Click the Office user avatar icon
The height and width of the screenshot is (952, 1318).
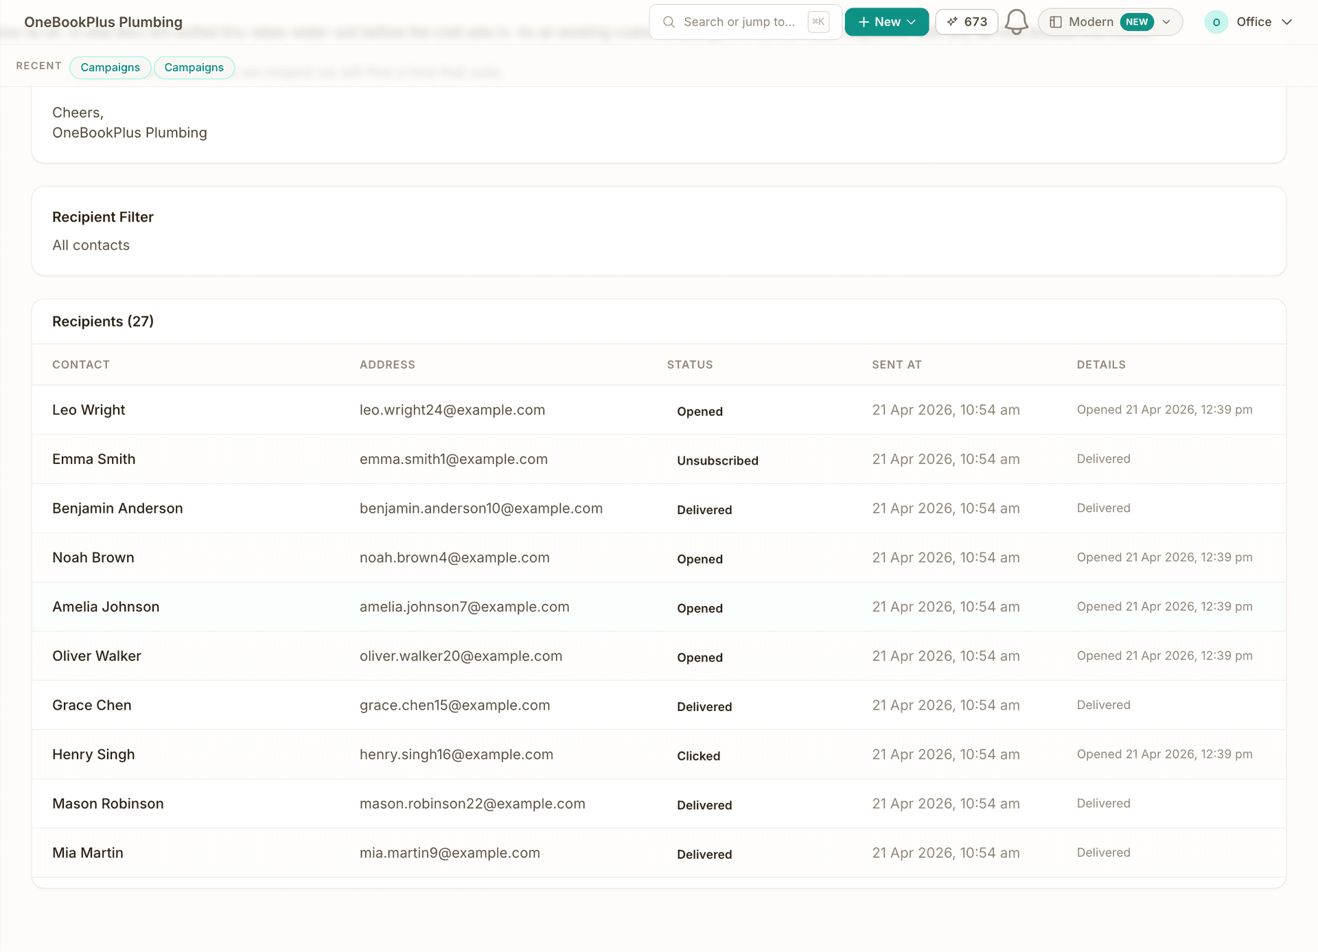click(x=1216, y=22)
